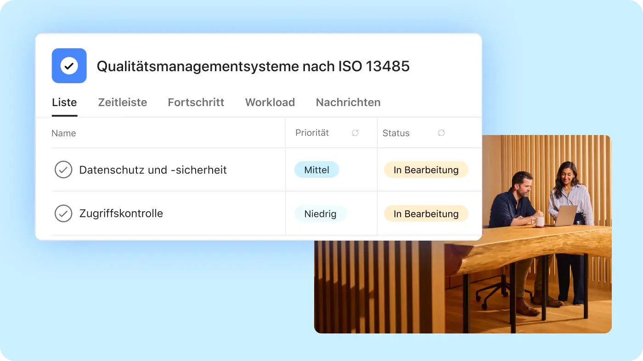Screen dimensions: 643x361
Task: Click the Name column header
Action: coord(64,133)
